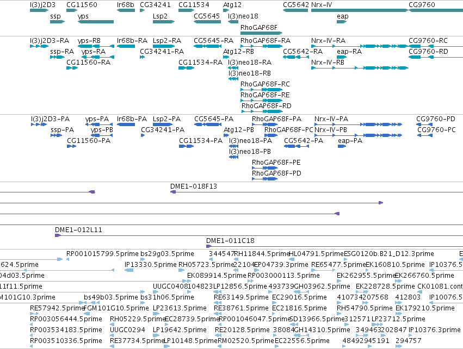
Task: Select protein l(3)j2D3-PA
Action: point(50,119)
